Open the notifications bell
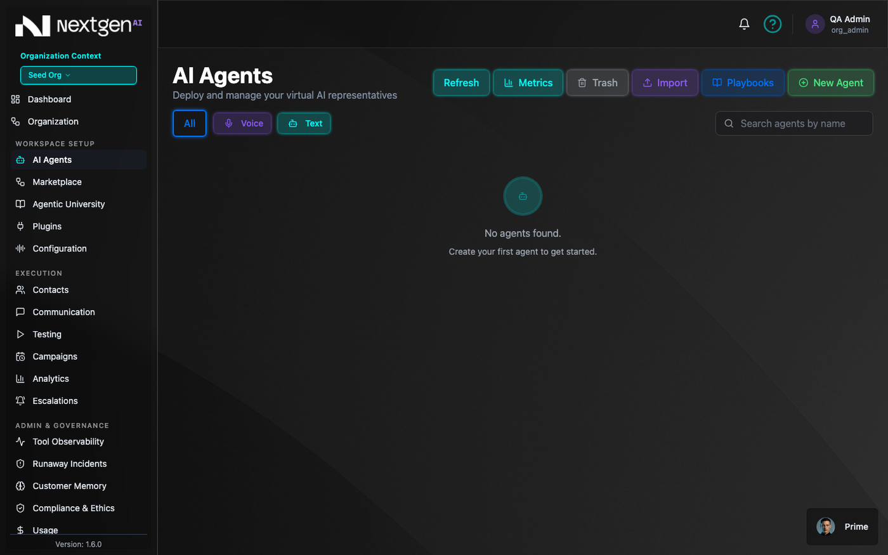This screenshot has height=555, width=888. [744, 24]
